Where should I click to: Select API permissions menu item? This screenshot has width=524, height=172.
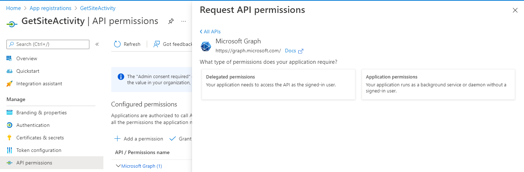pos(51,163)
